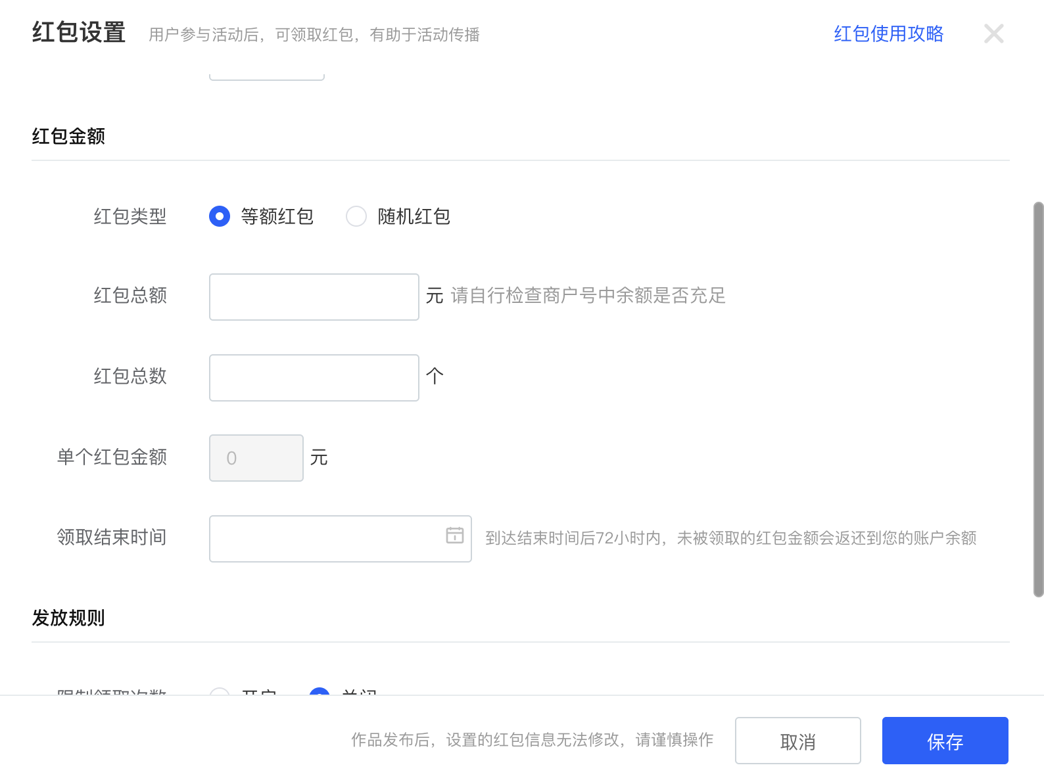Screen dimensions: 1044x782
Task: Click the 红包设置 dialog title
Action: 79,32
